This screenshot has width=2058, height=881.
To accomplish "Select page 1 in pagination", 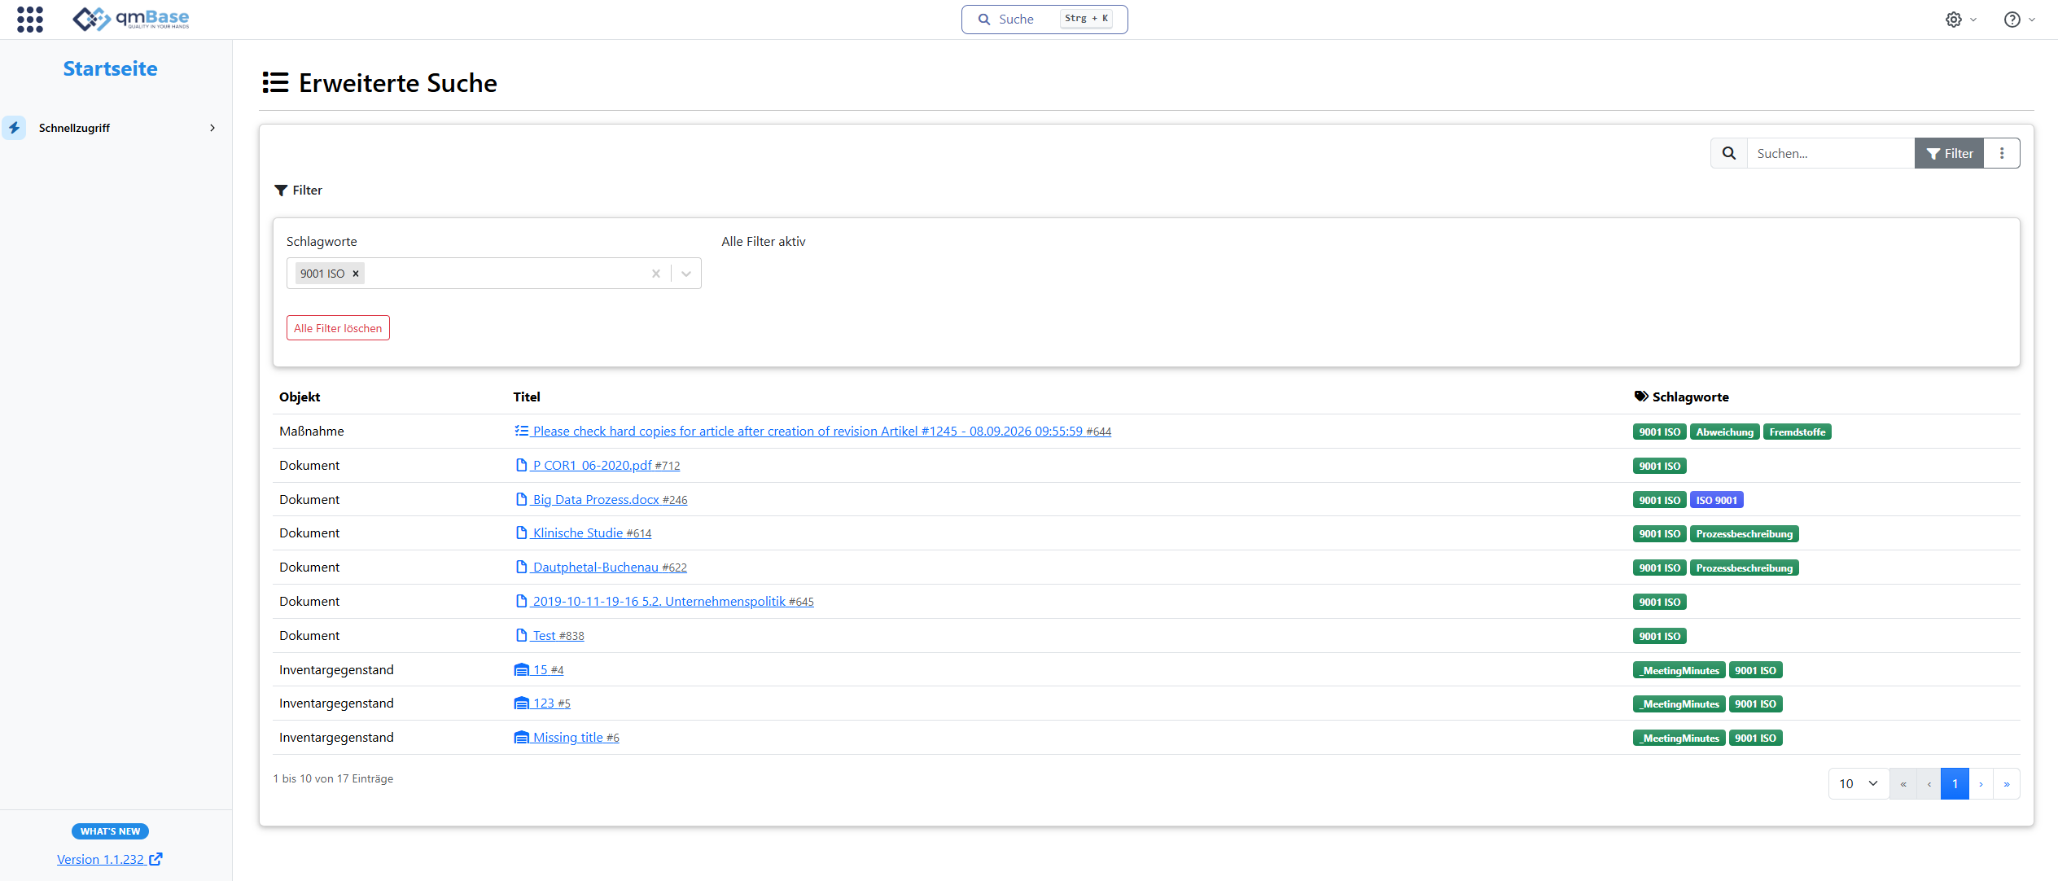I will 1955,783.
